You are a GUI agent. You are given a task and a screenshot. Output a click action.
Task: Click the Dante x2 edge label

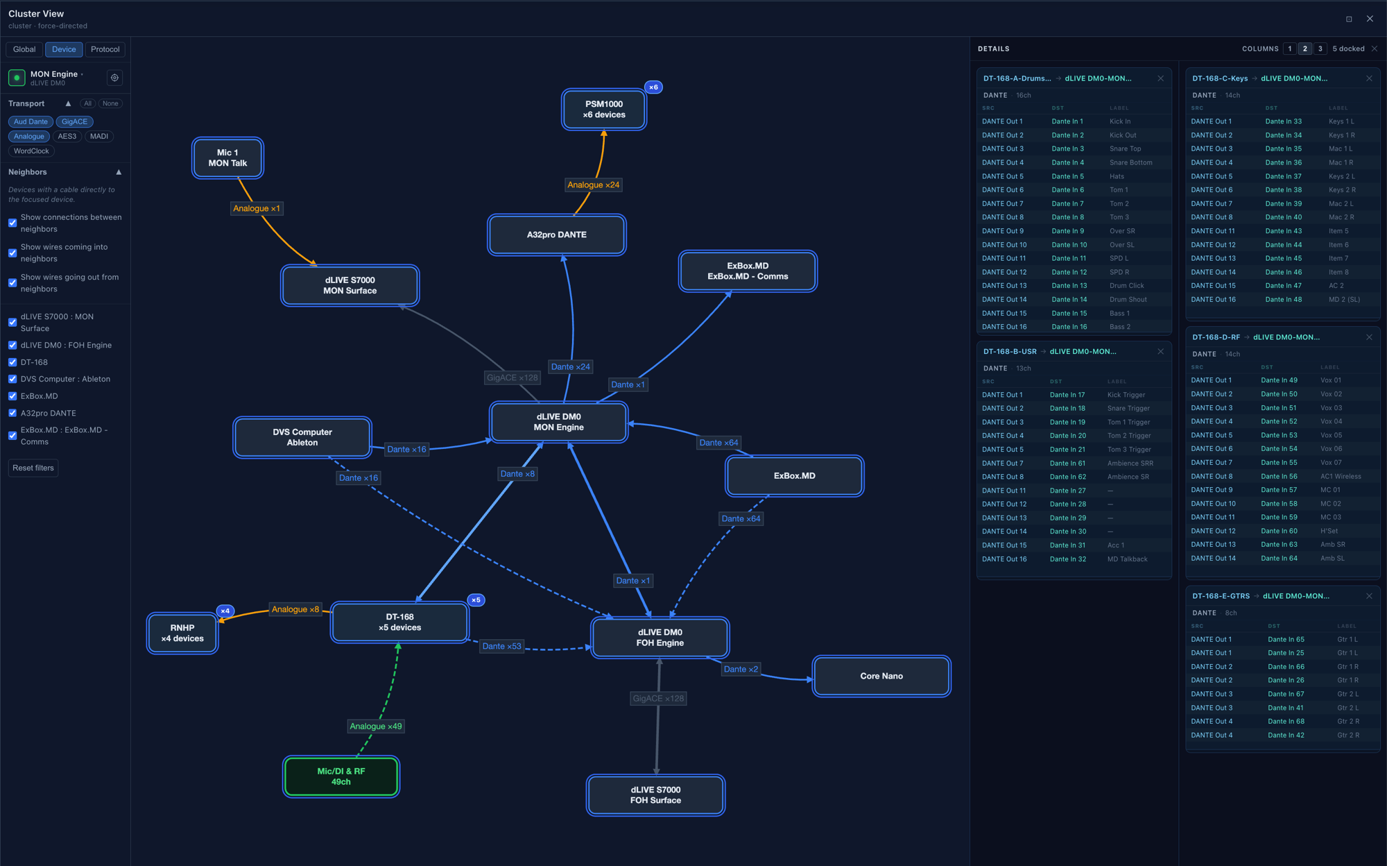tap(741, 670)
